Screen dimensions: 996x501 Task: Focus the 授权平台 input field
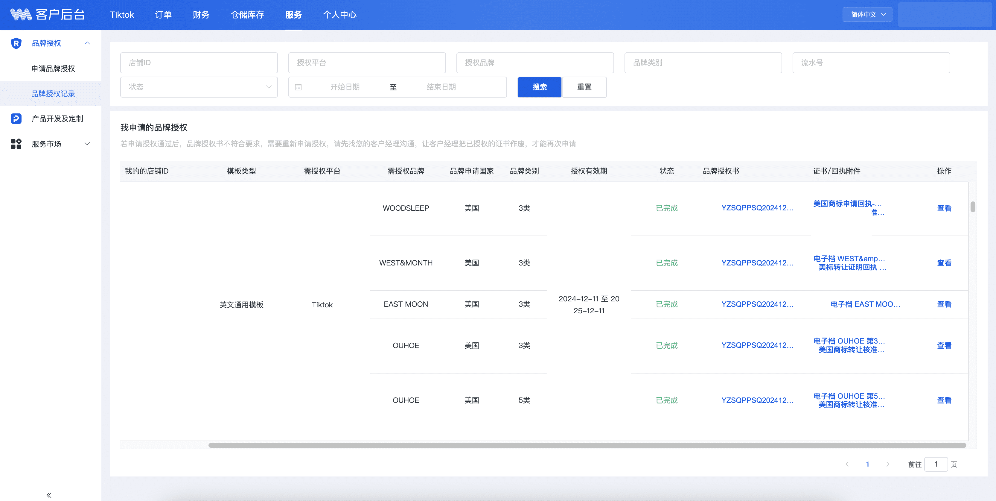367,63
